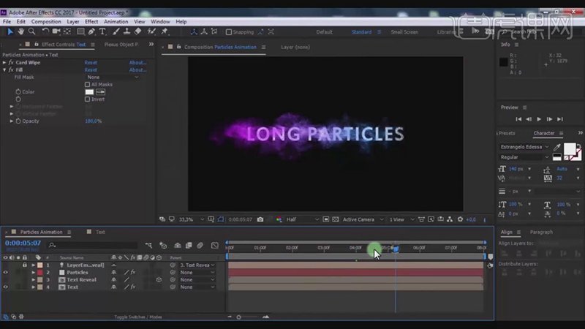
Task: Open the Half resolution dropdown
Action: tap(302, 219)
